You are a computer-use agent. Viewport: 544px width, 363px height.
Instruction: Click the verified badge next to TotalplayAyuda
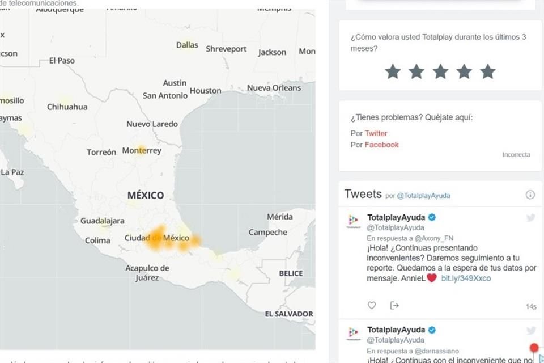click(432, 217)
